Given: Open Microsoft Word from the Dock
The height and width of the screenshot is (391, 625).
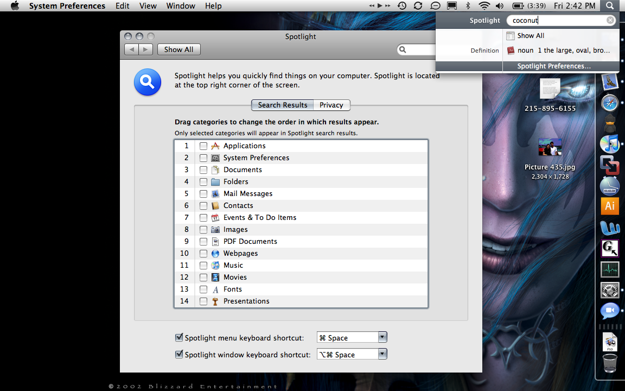Looking at the screenshot, I should tap(610, 228).
